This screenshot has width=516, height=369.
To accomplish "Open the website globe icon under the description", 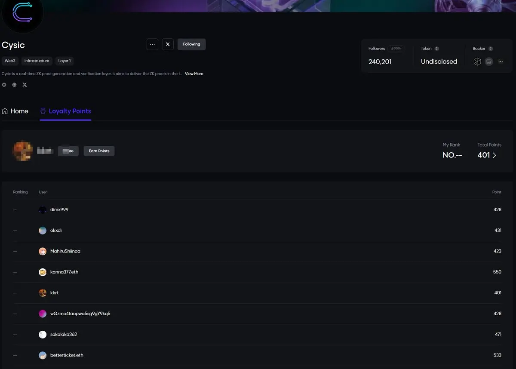I will pyautogui.click(x=14, y=85).
